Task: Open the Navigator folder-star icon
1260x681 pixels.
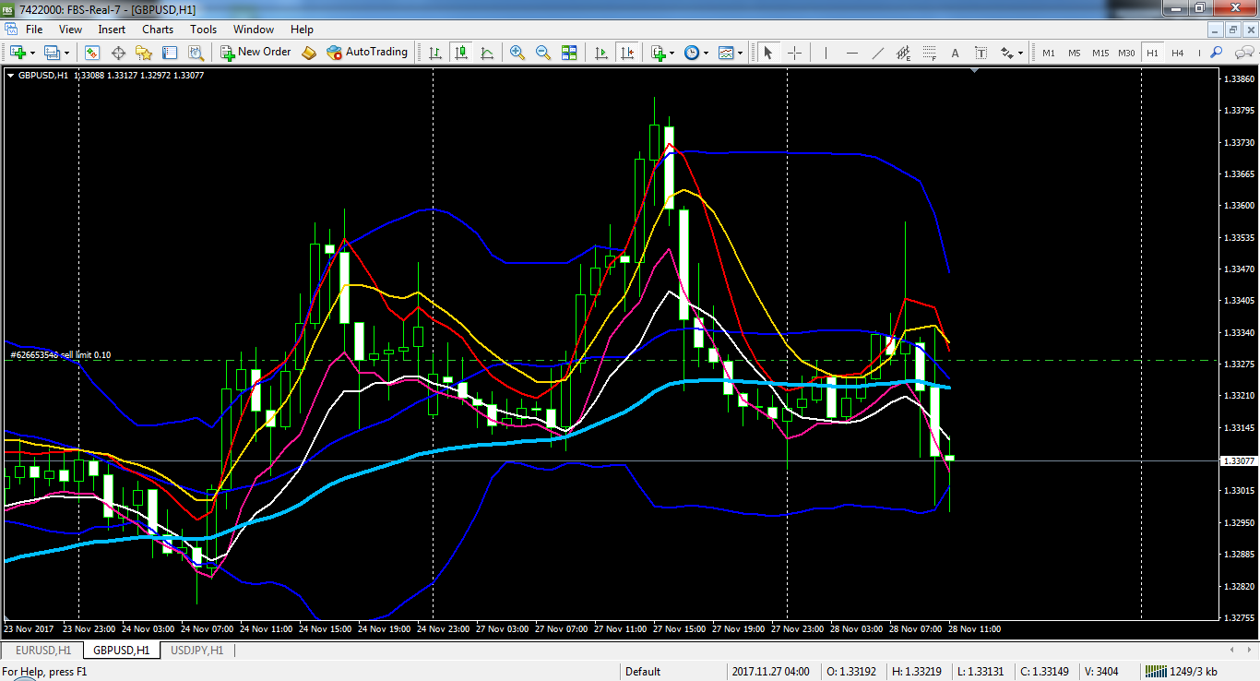Action: click(x=144, y=53)
